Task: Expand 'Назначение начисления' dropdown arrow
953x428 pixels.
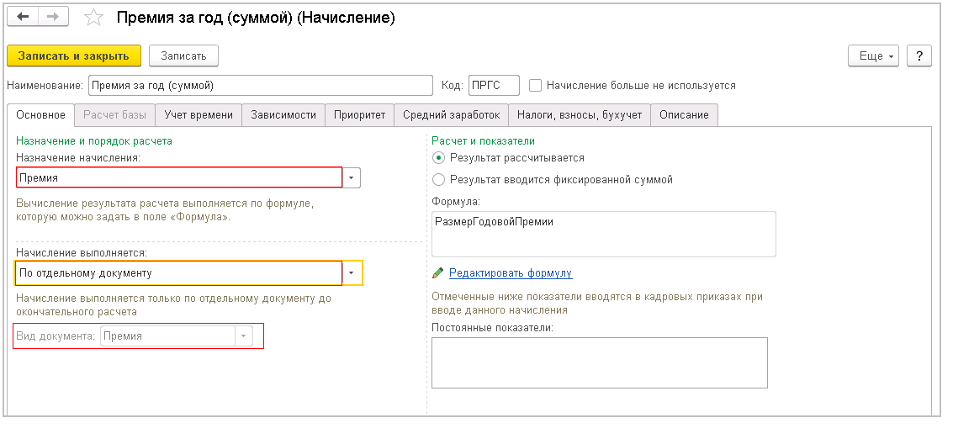Action: (352, 178)
